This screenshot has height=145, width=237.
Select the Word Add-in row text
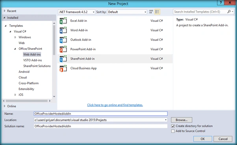point(79,30)
